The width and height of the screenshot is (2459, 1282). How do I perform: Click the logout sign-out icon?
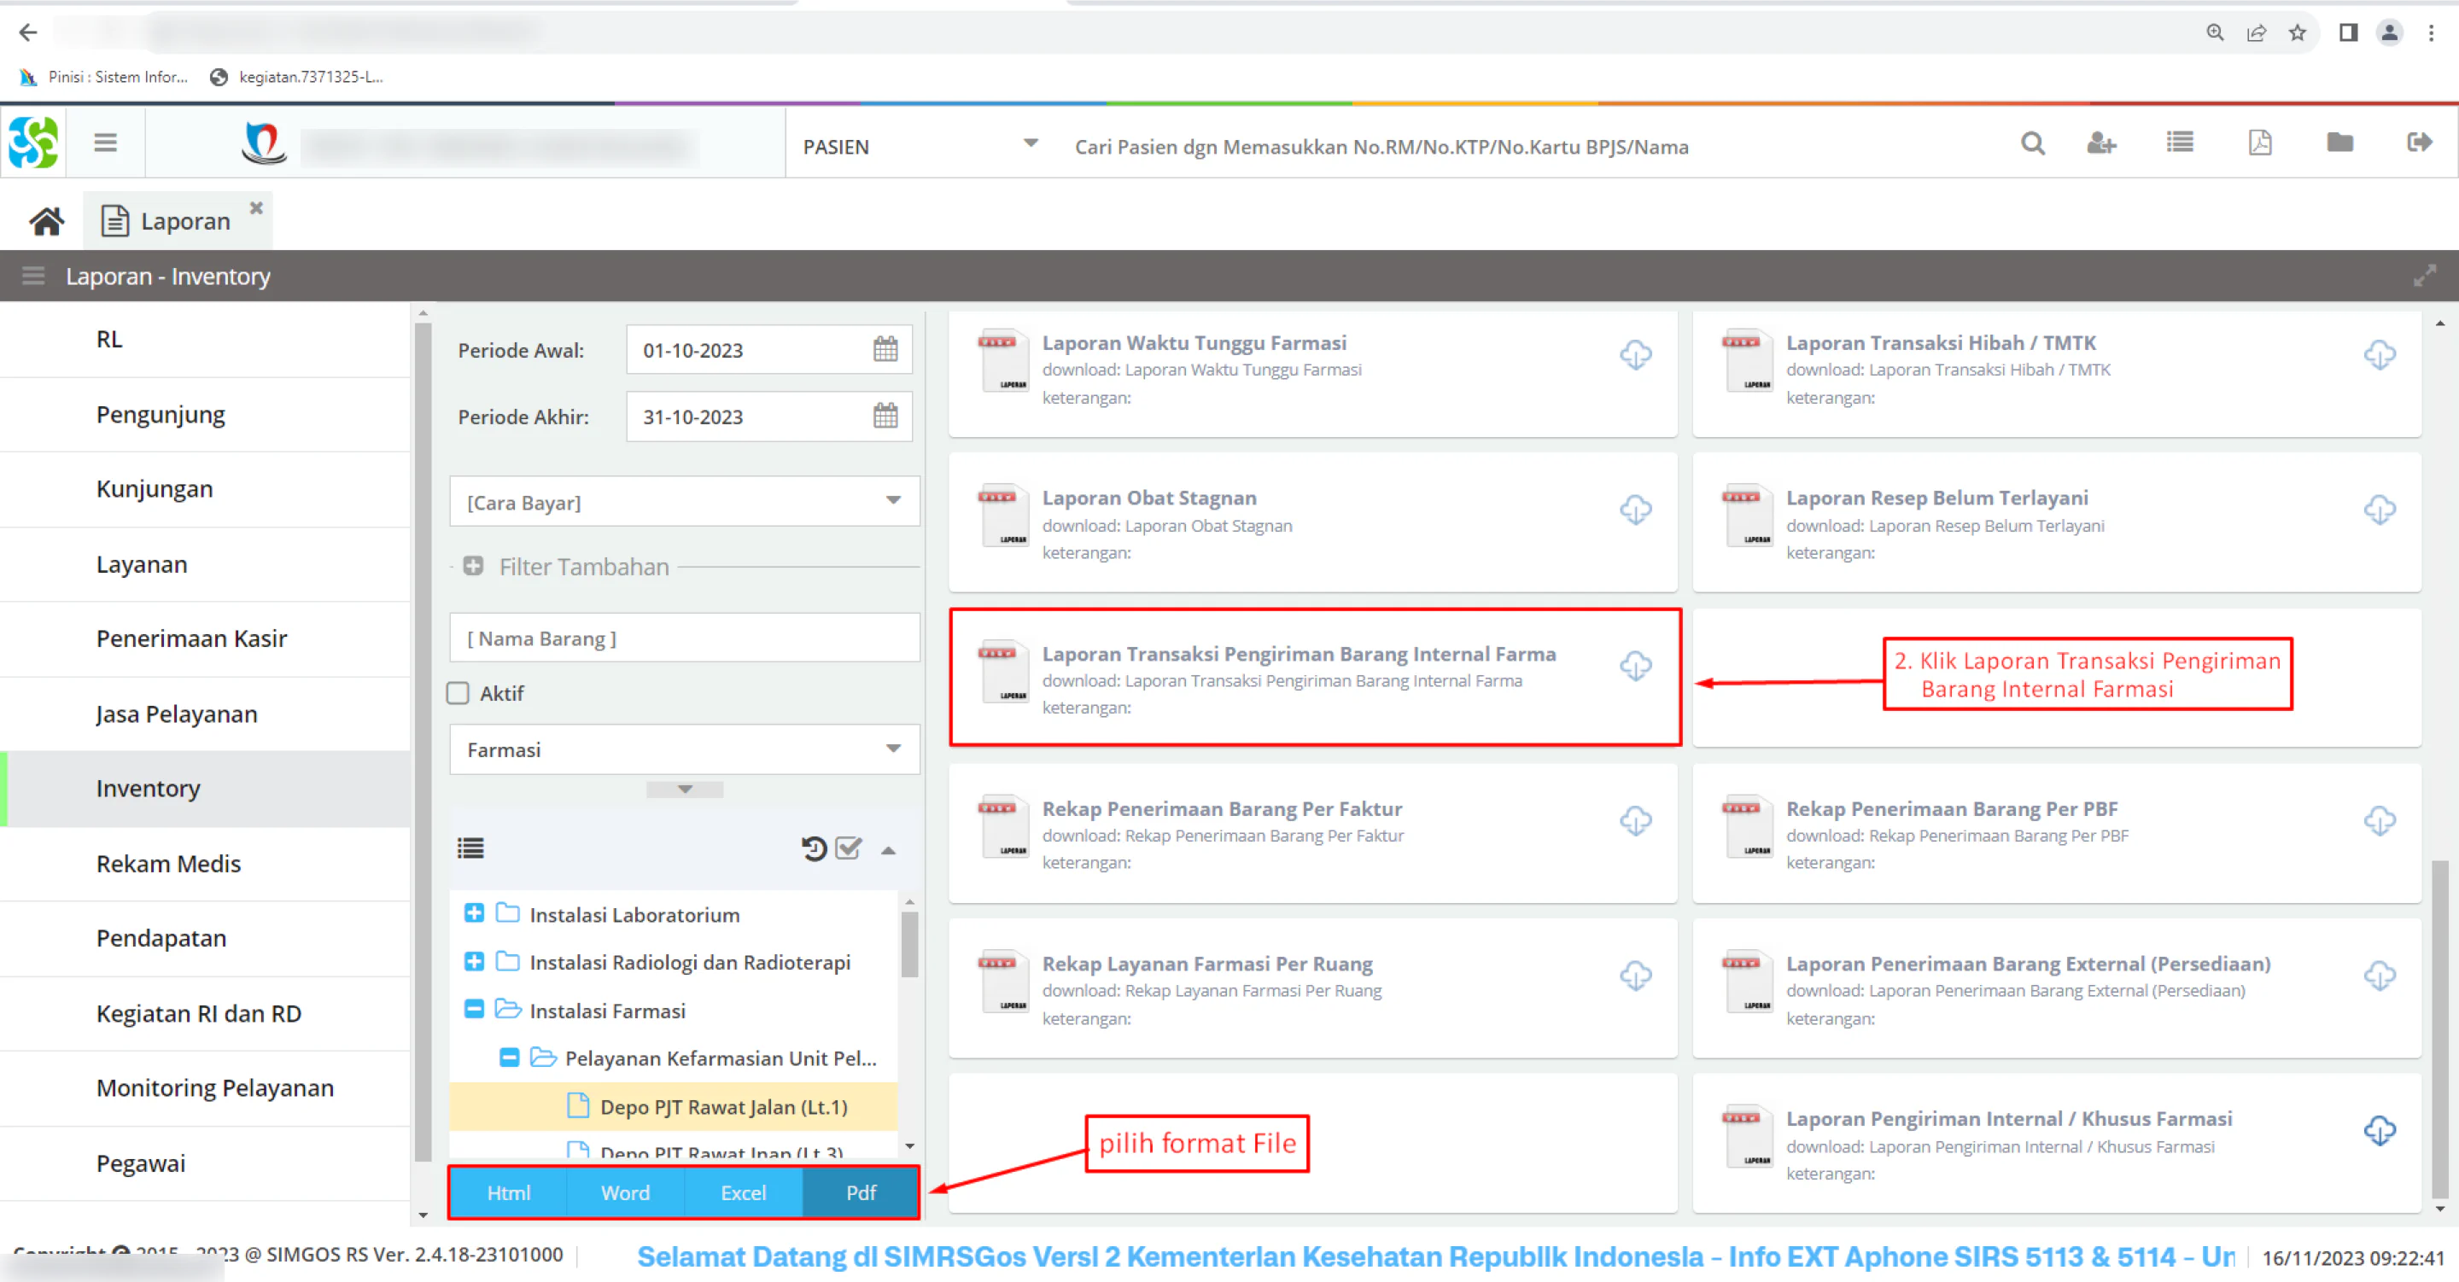point(2420,143)
